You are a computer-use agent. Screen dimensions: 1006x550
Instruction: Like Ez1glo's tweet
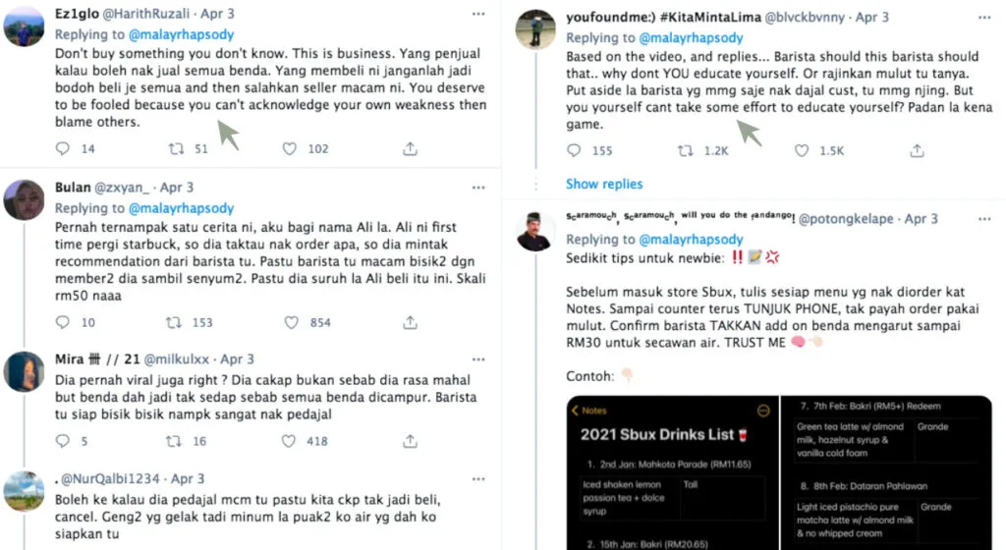click(290, 149)
